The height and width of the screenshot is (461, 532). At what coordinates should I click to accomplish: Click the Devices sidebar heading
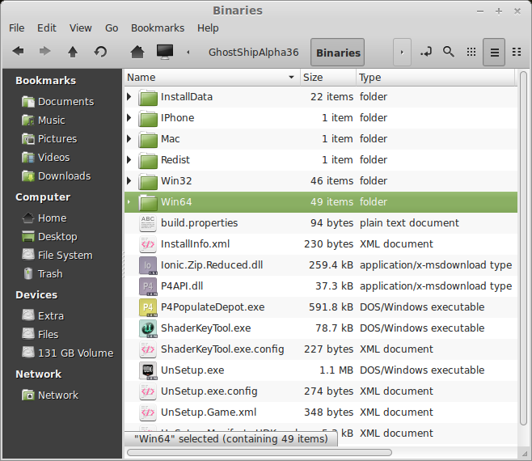tap(36, 294)
